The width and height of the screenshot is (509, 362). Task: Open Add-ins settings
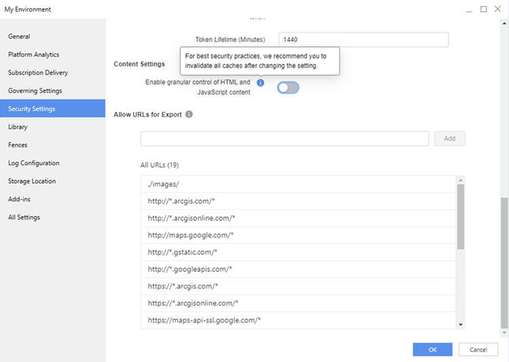click(x=19, y=199)
